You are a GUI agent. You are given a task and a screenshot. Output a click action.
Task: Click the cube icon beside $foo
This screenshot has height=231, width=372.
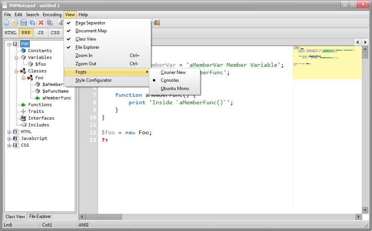coord(30,64)
